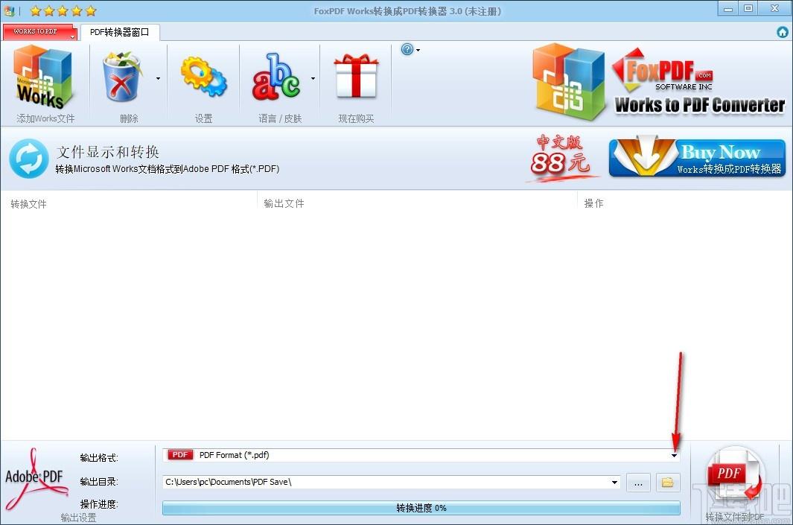Minimize the FoxPDF window

728,9
